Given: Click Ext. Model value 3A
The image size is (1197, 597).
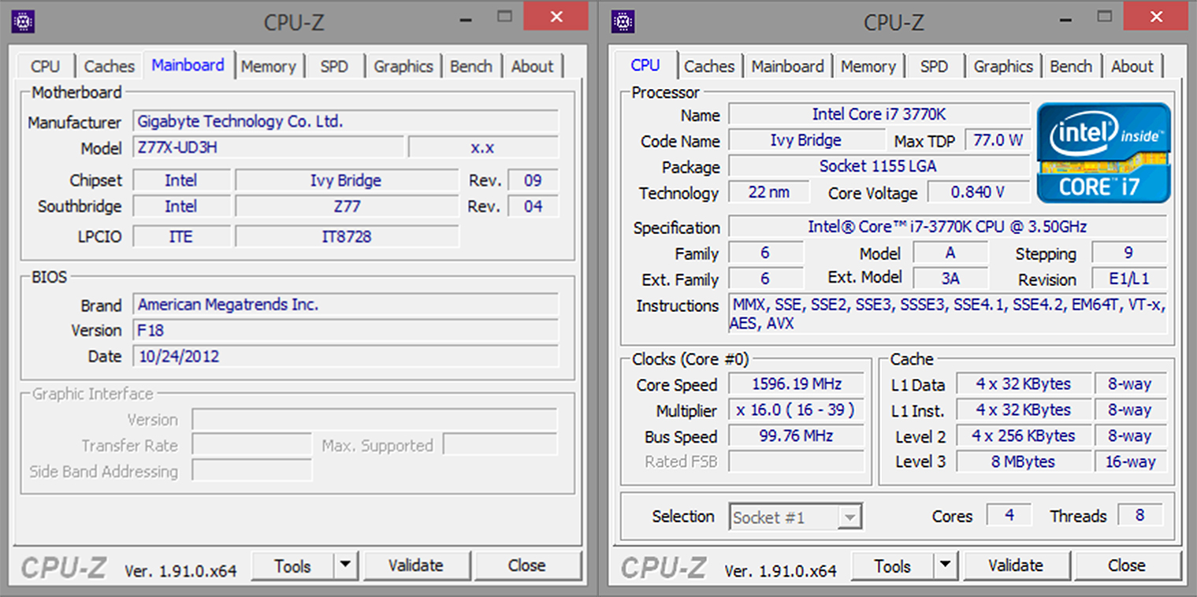Looking at the screenshot, I should pos(950,278).
